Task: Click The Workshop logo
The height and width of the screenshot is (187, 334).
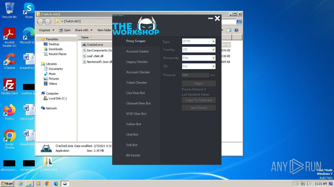Action: point(136,26)
